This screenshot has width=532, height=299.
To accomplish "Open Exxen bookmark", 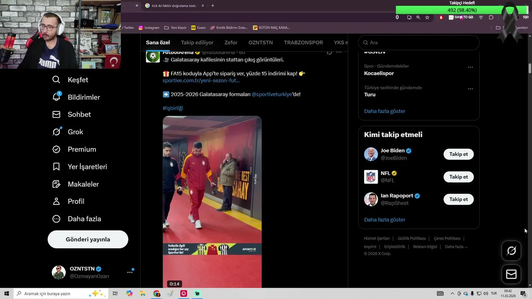I will point(198,28).
